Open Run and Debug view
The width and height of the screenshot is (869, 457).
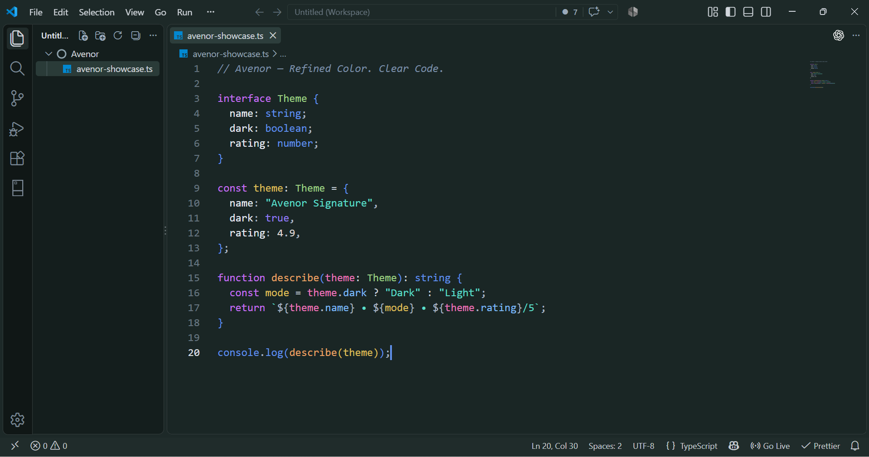tap(17, 129)
